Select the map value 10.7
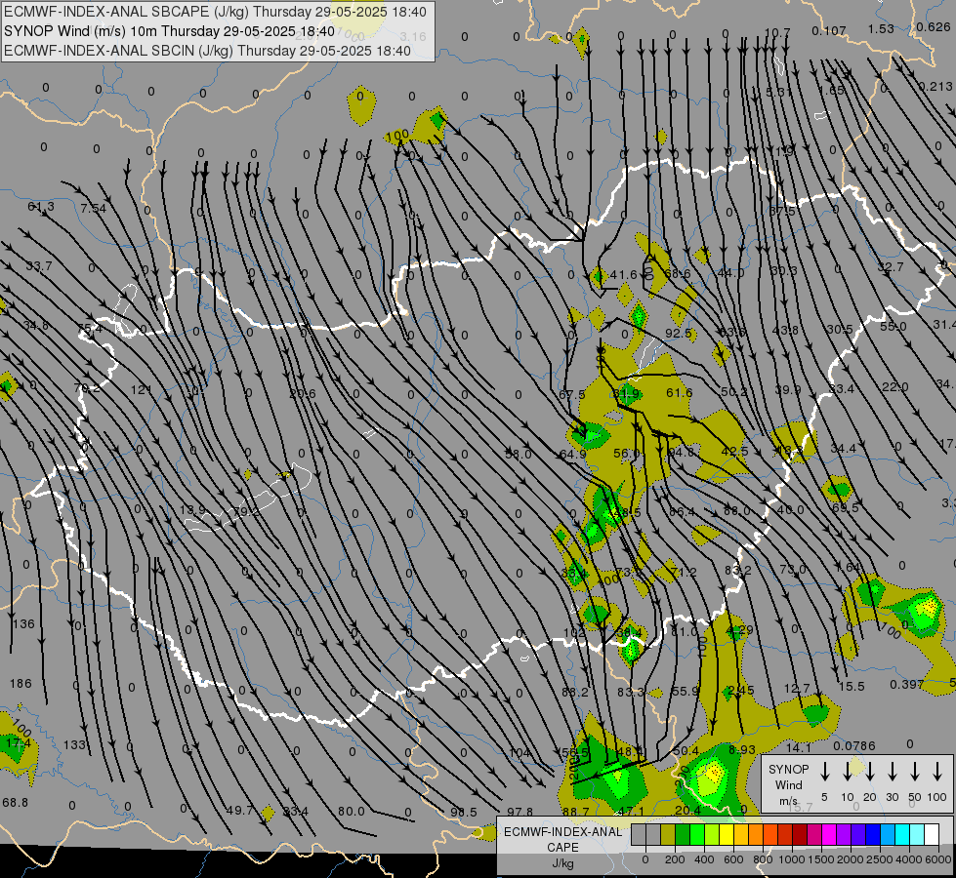The height and width of the screenshot is (878, 956). pyautogui.click(x=777, y=32)
